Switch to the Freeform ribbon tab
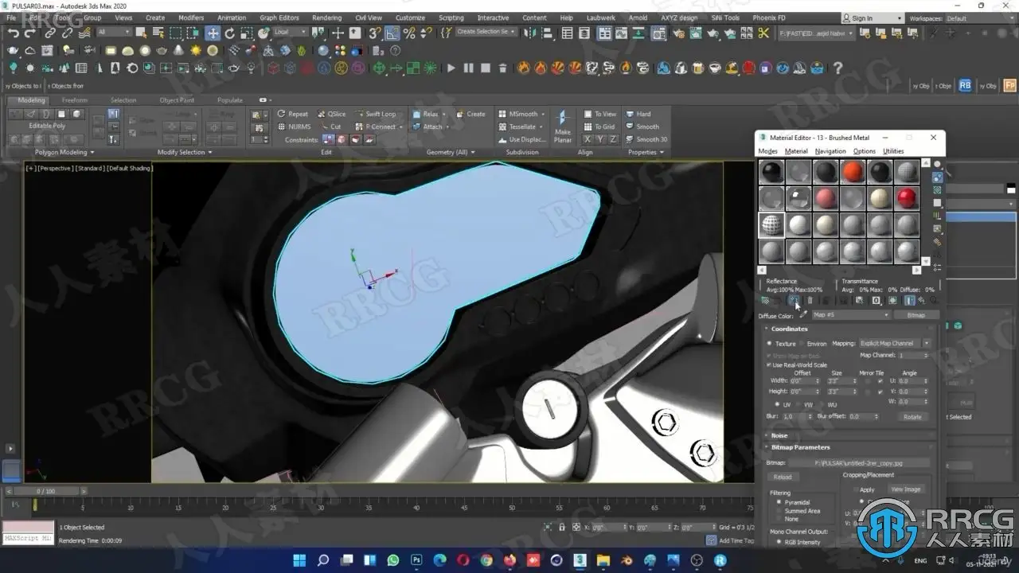 tap(75, 100)
